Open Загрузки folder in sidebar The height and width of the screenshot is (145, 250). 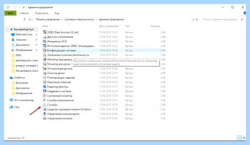pyautogui.click(x=21, y=40)
